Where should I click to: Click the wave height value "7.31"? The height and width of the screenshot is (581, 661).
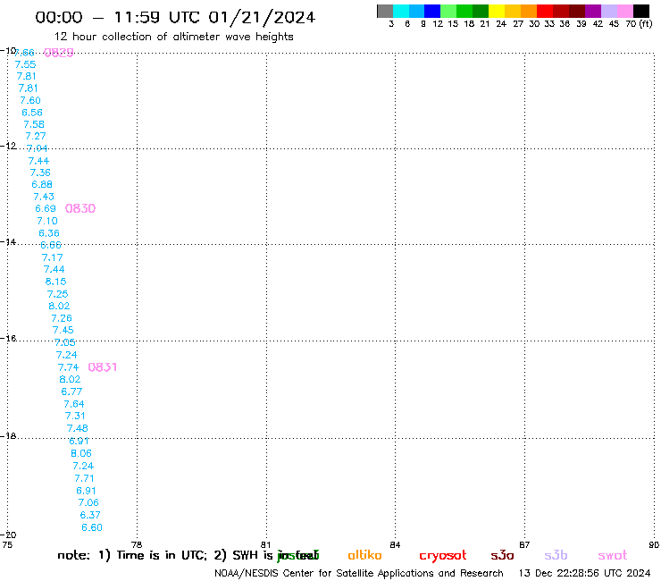point(75,416)
